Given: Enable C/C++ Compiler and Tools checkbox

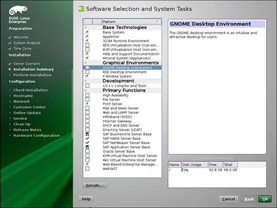Looking at the screenshot, I should pyautogui.click(x=87, y=86).
